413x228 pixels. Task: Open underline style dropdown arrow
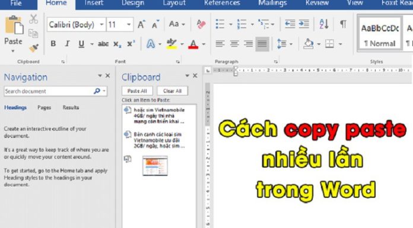tap(91, 44)
